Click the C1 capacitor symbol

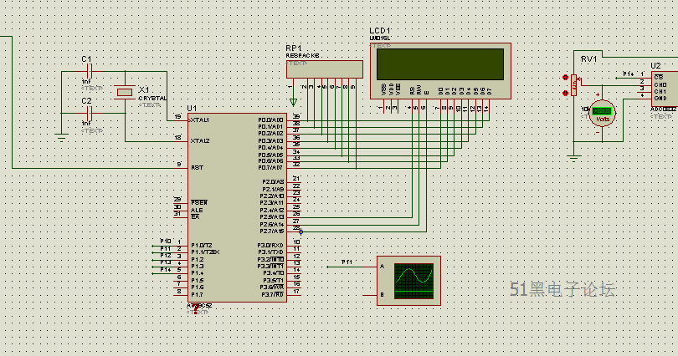(89, 72)
